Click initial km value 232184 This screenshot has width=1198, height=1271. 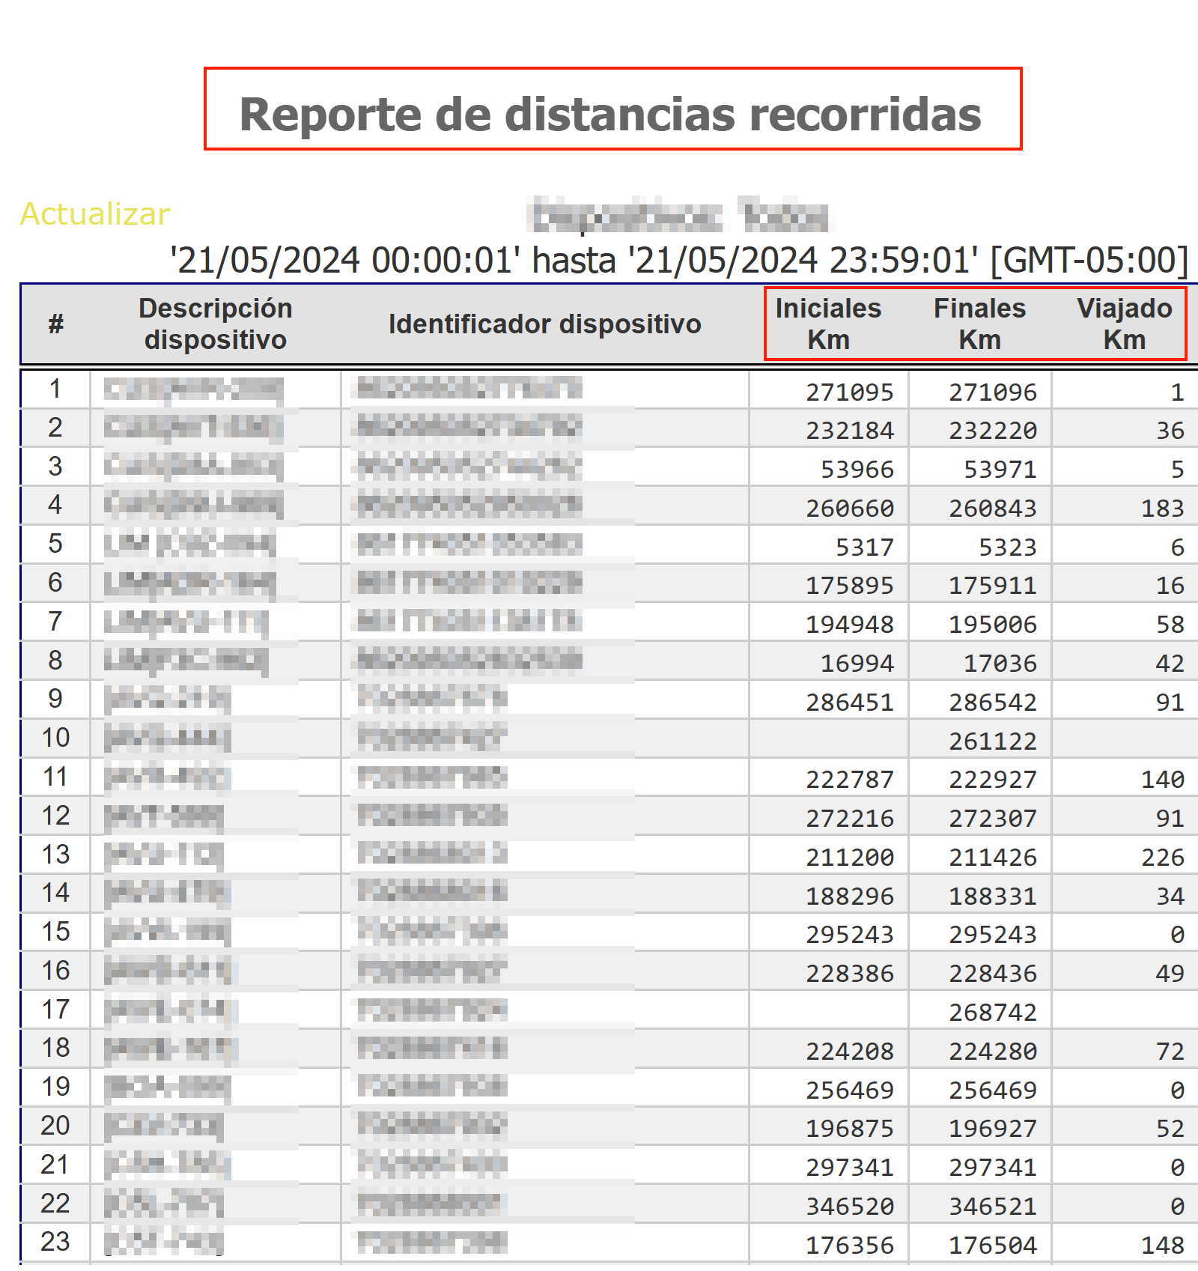(x=849, y=431)
